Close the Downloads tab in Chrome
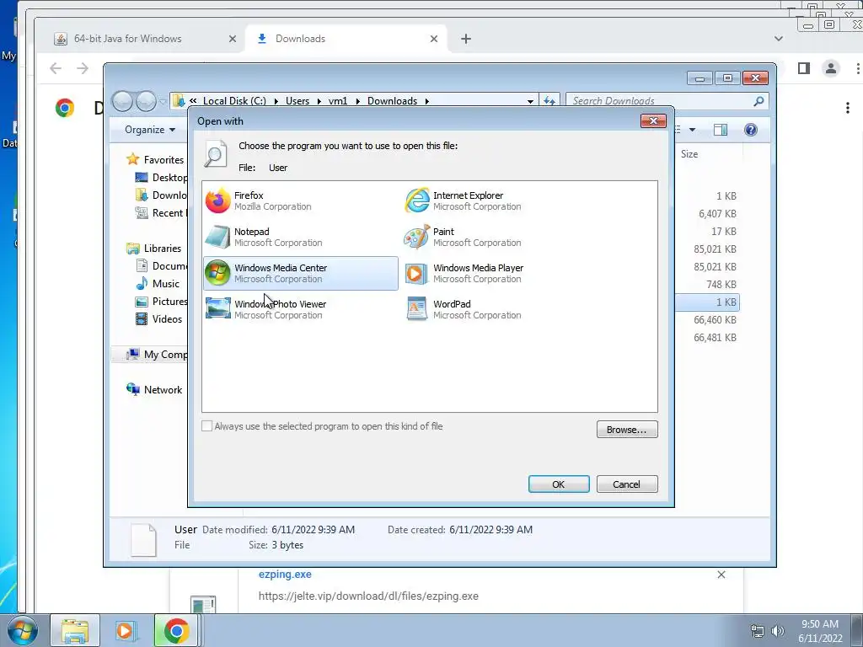Screen dimensions: 863x647 [434, 39]
